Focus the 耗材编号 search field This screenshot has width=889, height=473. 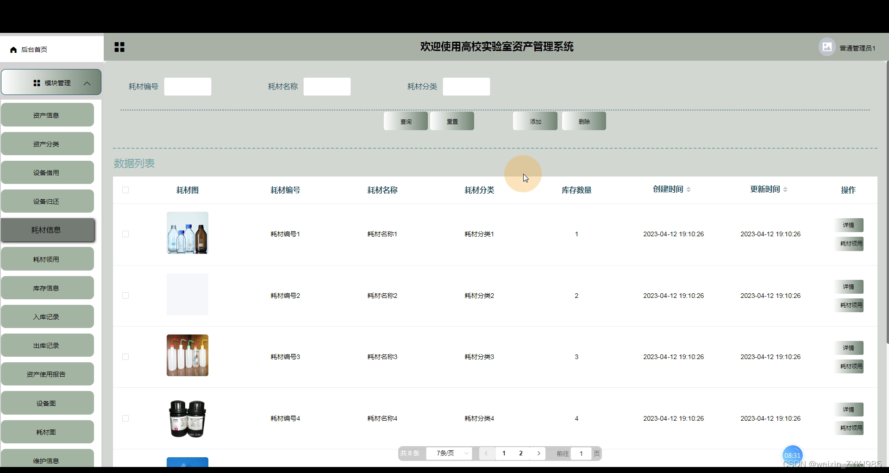[188, 87]
